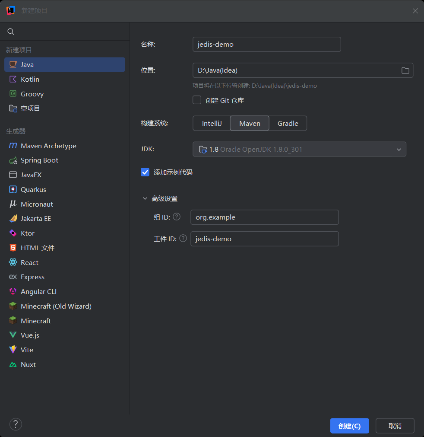Click the React atom icon

pyautogui.click(x=13, y=262)
